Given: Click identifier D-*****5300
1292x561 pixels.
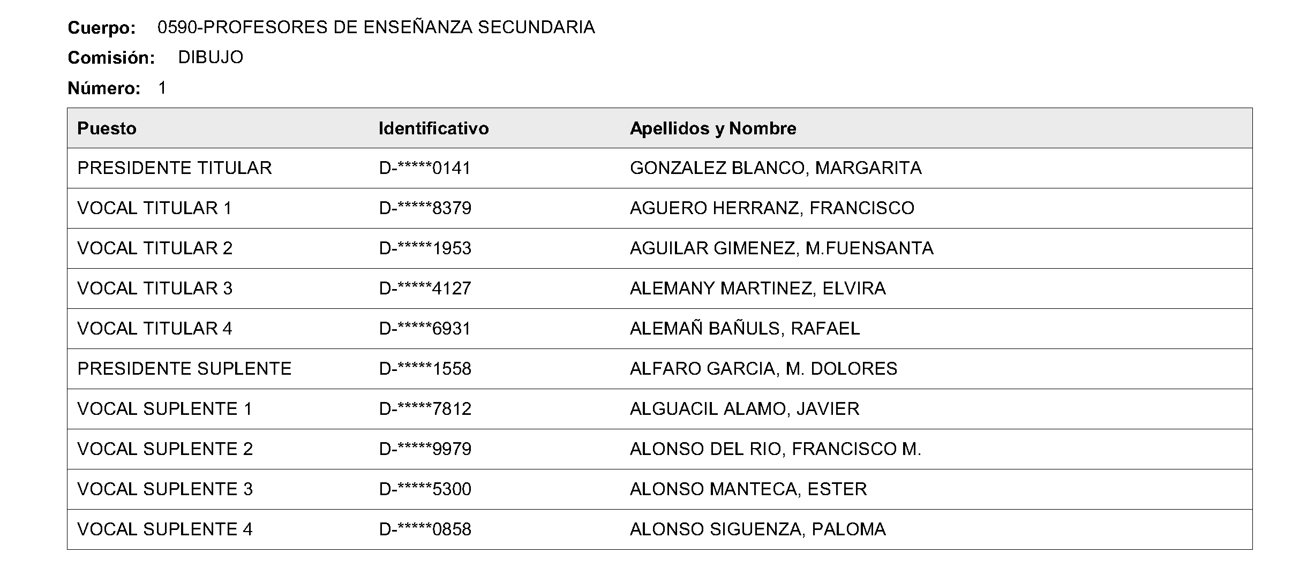Looking at the screenshot, I should 425,489.
